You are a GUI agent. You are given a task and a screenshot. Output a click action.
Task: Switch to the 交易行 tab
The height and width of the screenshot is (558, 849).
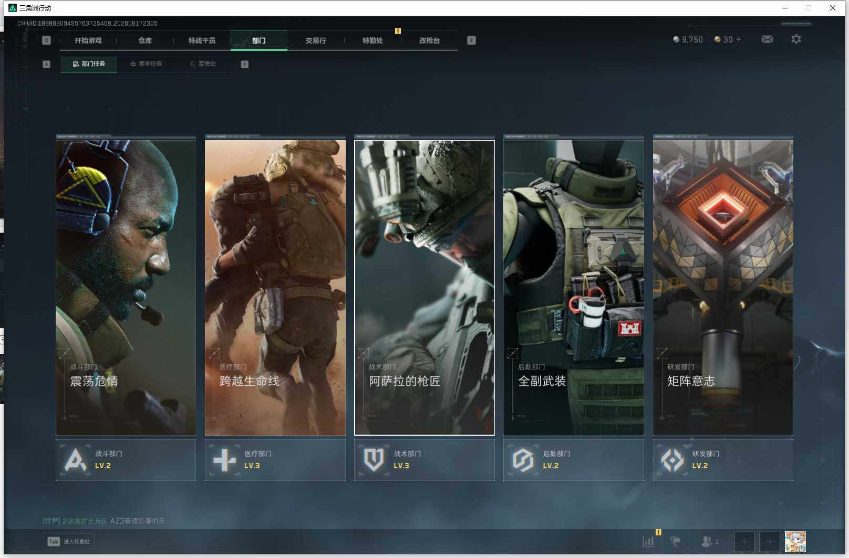pyautogui.click(x=316, y=40)
